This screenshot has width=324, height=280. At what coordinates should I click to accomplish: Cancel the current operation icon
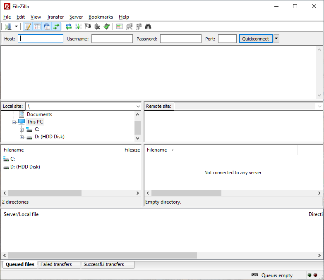tap(88, 26)
